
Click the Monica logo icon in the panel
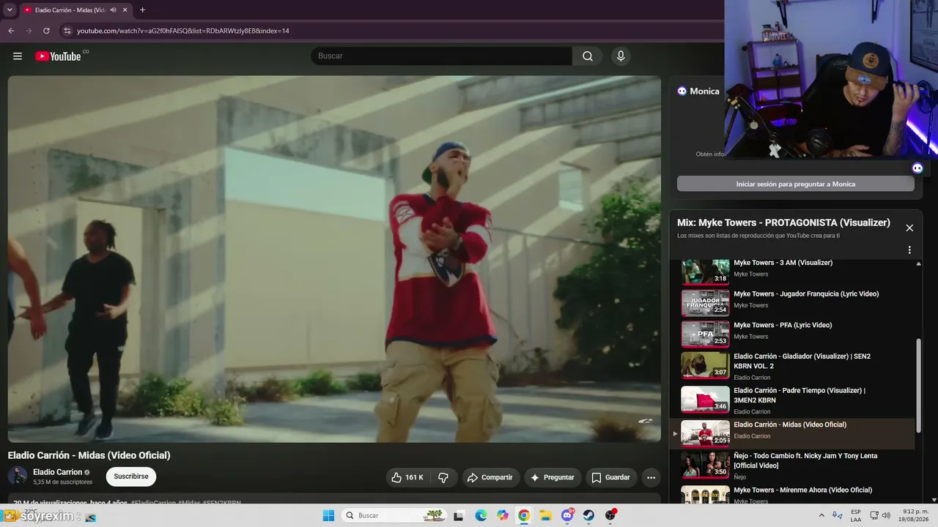[x=682, y=91]
